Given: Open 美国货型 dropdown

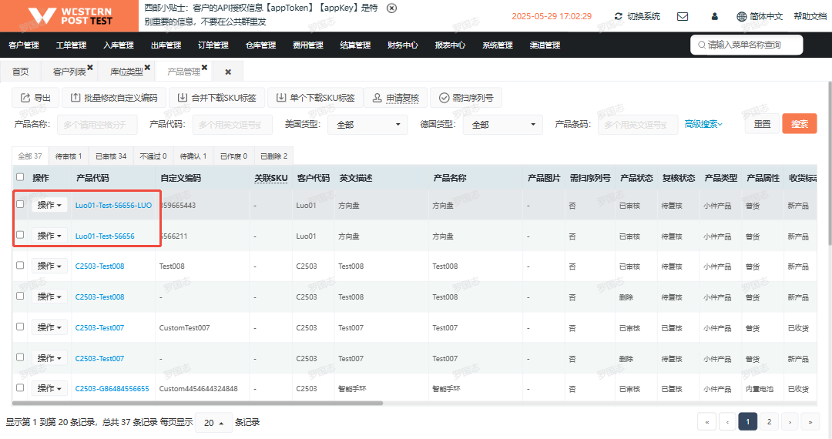Looking at the screenshot, I should click(x=367, y=125).
